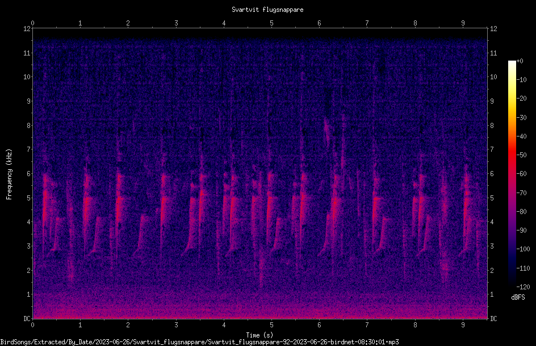Click the '10' tick on the right frequency axis
Image resolution: width=536 pixels, height=346 pixels.
tap(493, 77)
